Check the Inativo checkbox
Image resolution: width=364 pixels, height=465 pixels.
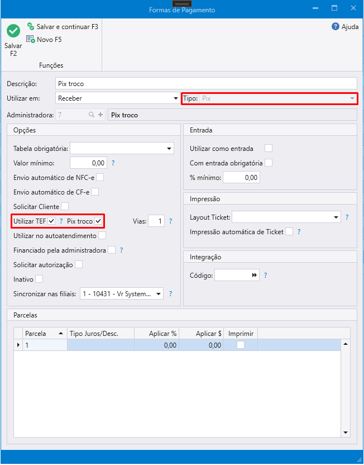39,279
